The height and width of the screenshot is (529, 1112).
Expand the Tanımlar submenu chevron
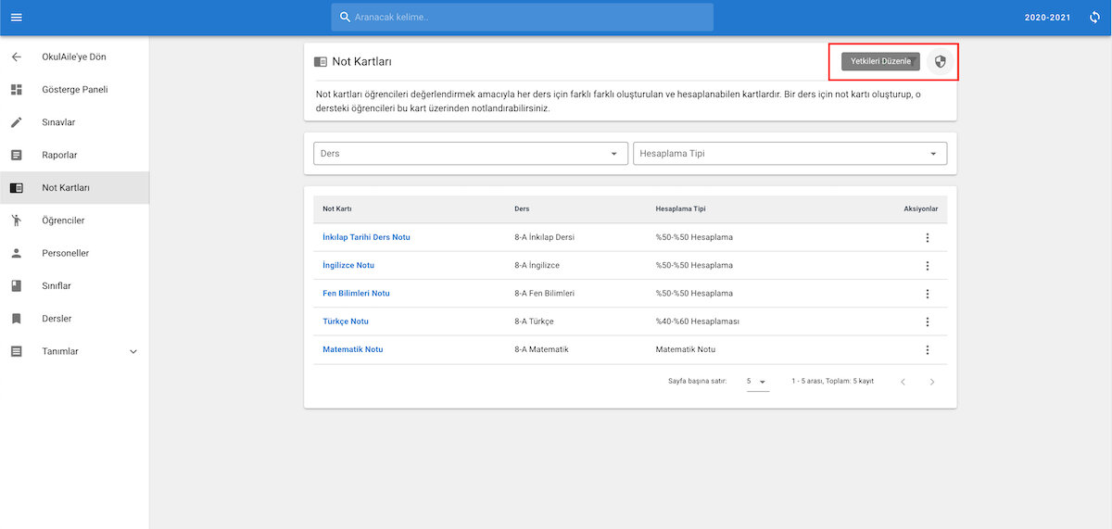[x=133, y=352]
